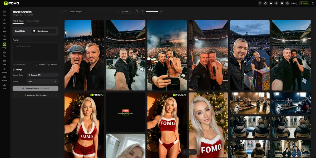Image resolution: width=316 pixels, height=158 pixels.
Task: Filter images by favorites star
Action: tap(136, 12)
